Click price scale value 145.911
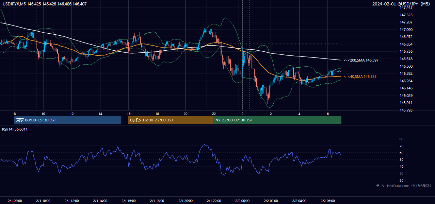The image size is (435, 204). pos(406,103)
